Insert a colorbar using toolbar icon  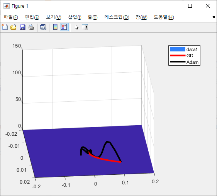[x=55, y=27]
